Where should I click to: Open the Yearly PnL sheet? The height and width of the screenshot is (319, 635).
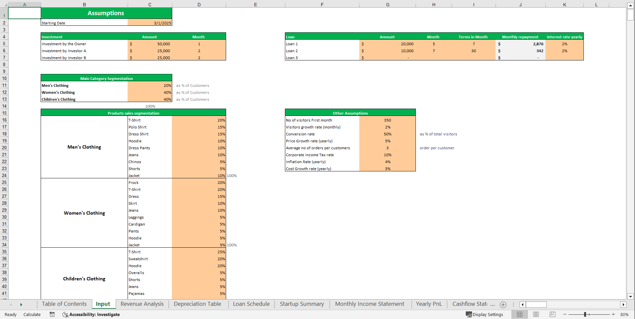[x=429, y=304]
